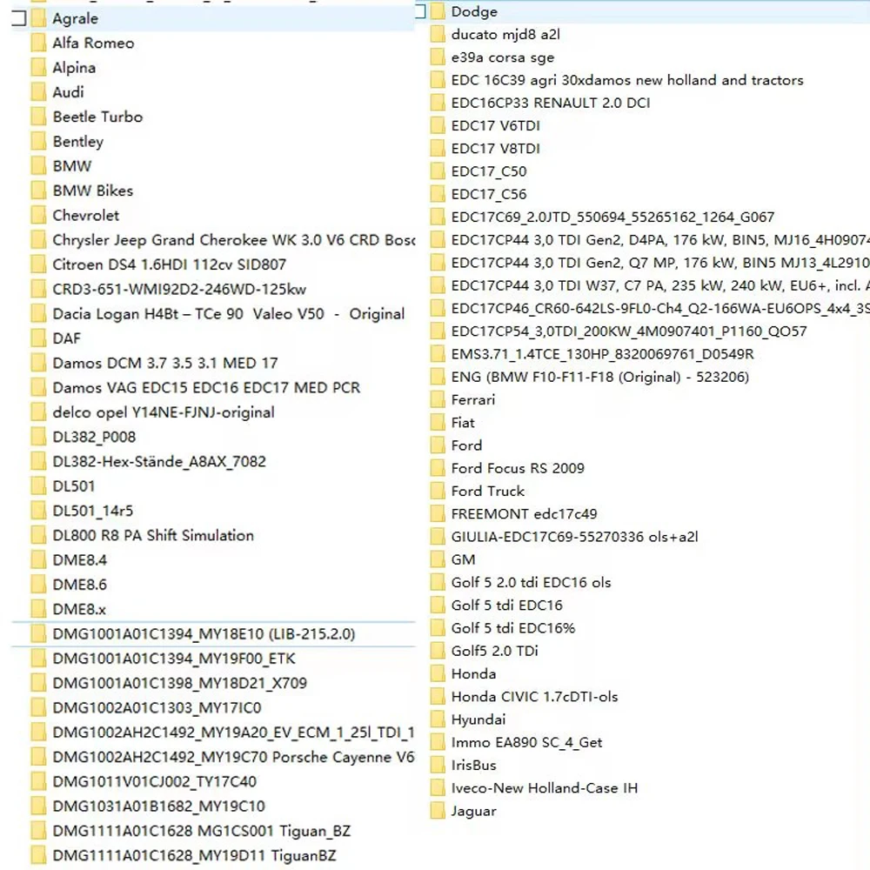Viewport: 870px width, 870px height.
Task: Click the Chevrolet folder icon
Action: (38, 215)
